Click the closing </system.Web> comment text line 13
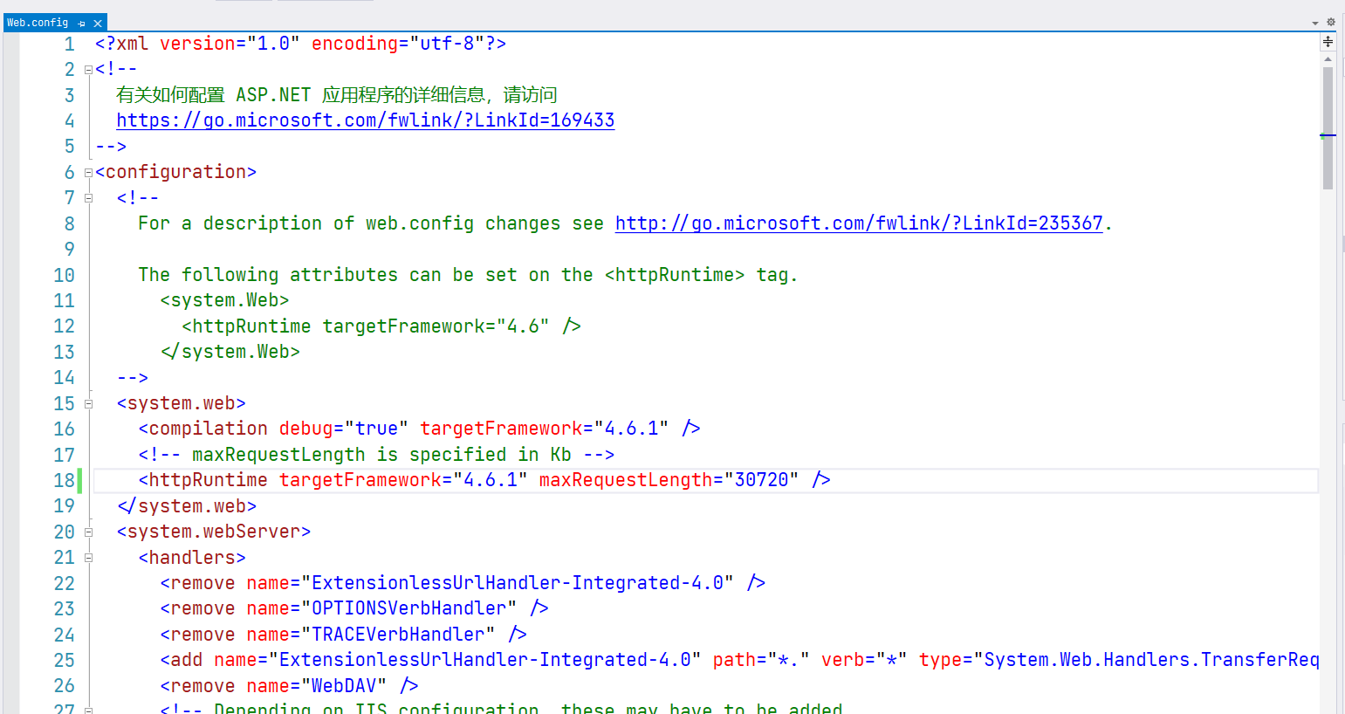The height and width of the screenshot is (714, 1345). coord(230,352)
